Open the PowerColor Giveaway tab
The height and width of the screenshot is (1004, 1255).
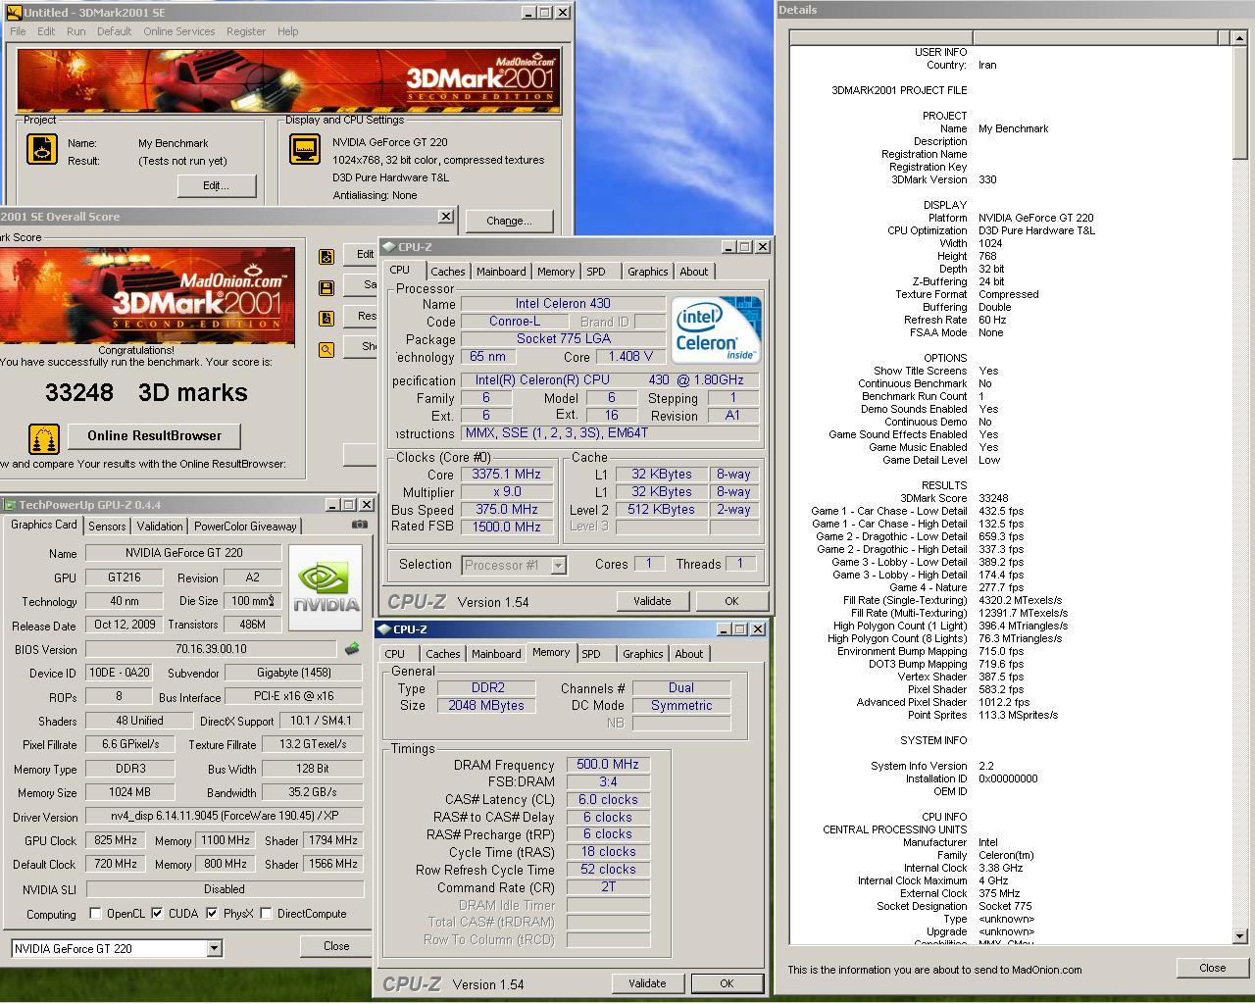pyautogui.click(x=245, y=527)
